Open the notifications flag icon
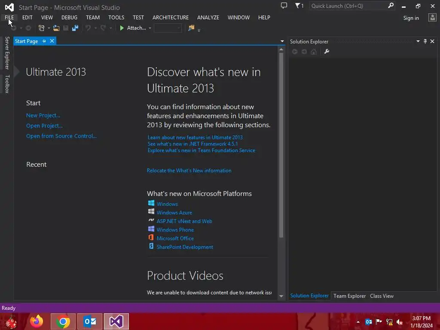The image size is (440, 330). 299,6
